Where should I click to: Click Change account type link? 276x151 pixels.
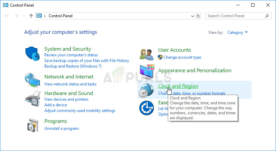coord(182,57)
